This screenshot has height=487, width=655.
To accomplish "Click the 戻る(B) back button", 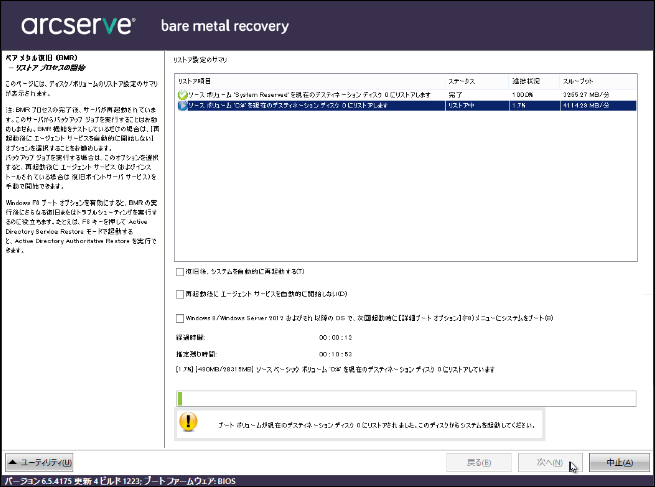I will click(x=479, y=463).
